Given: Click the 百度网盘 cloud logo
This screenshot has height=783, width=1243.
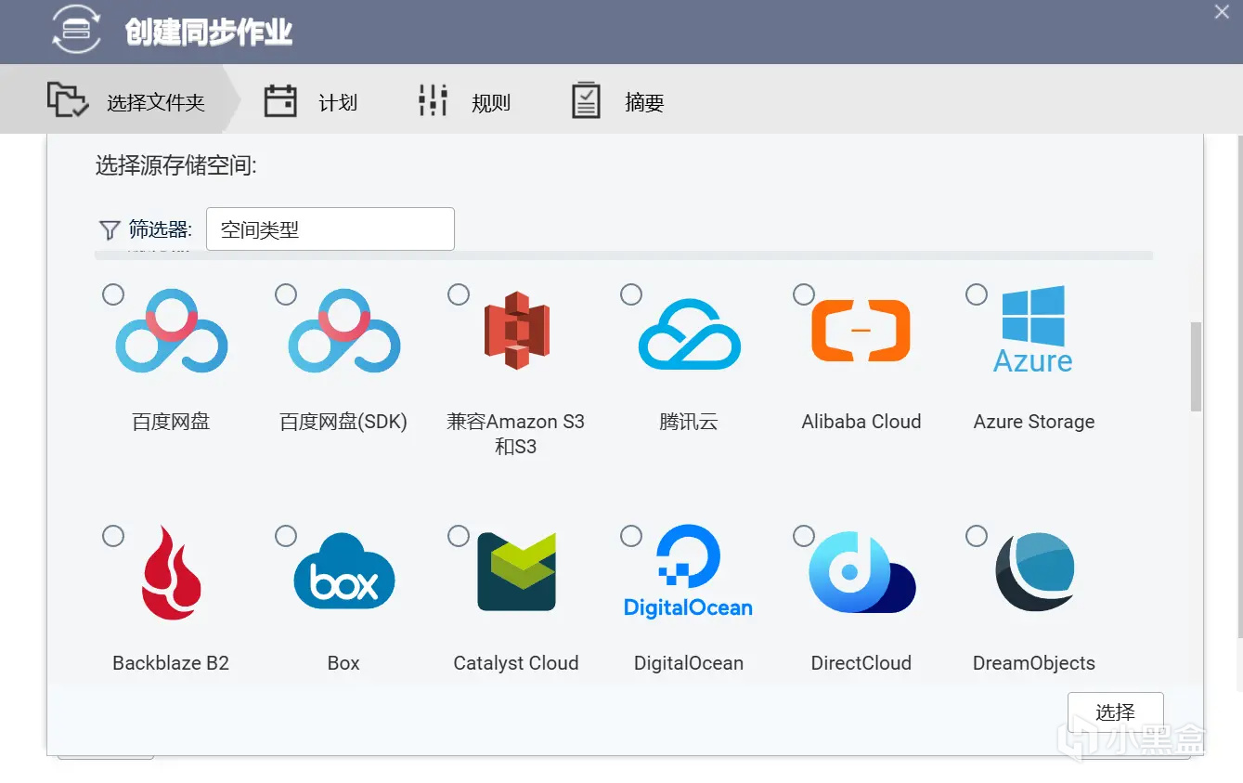Looking at the screenshot, I should coord(172,331).
